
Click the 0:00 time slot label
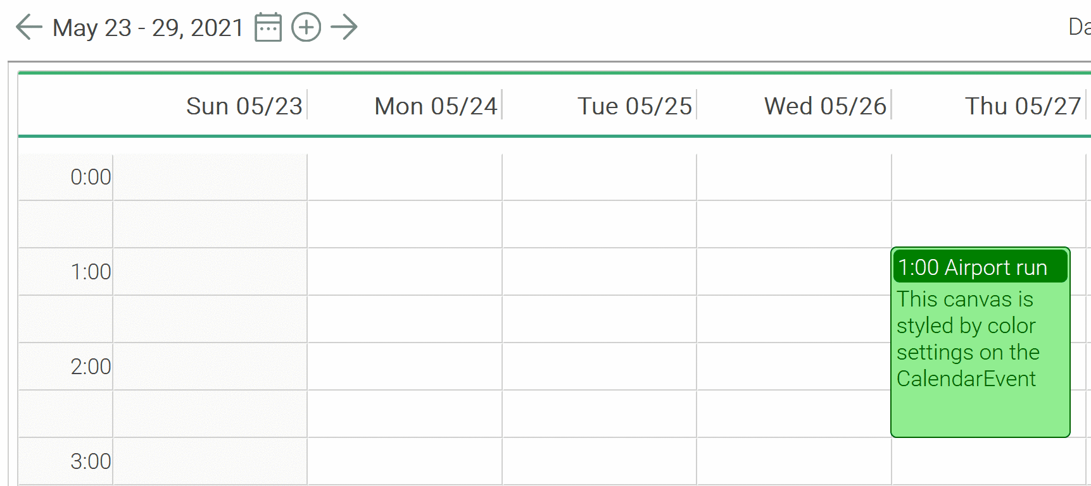click(91, 178)
